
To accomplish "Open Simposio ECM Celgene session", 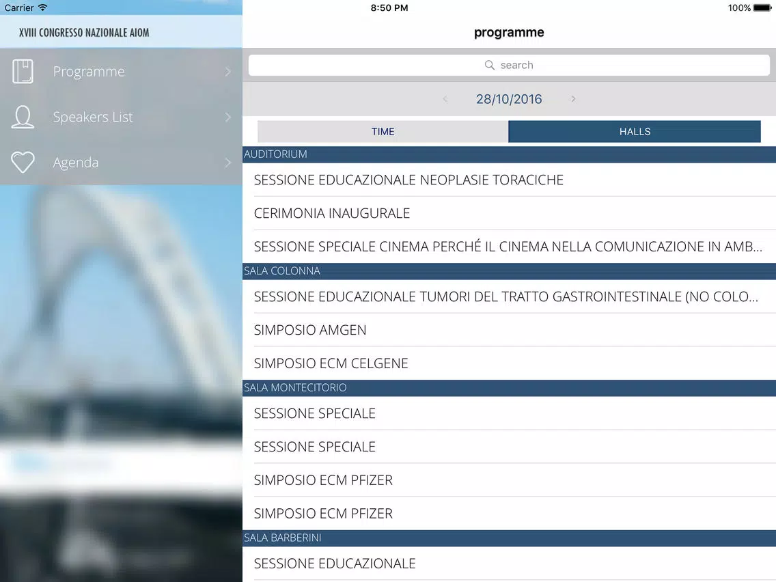I will [510, 363].
